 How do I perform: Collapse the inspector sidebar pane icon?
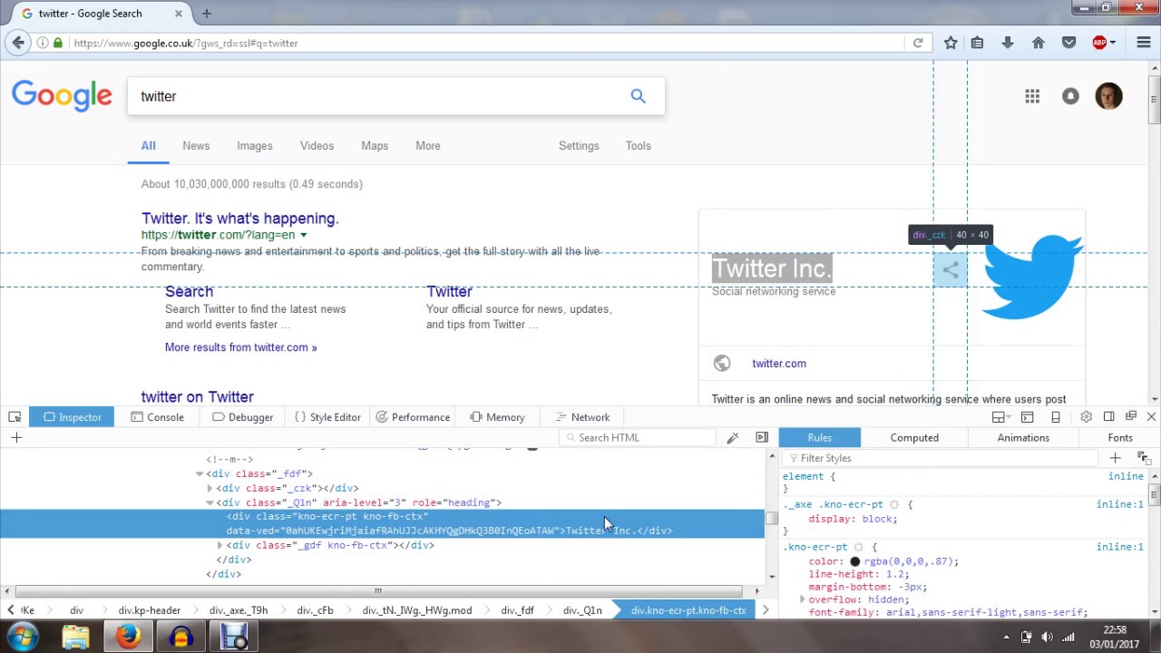click(762, 438)
